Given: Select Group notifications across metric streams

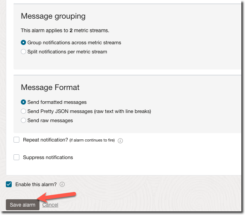Looking at the screenshot, I should point(23,42).
